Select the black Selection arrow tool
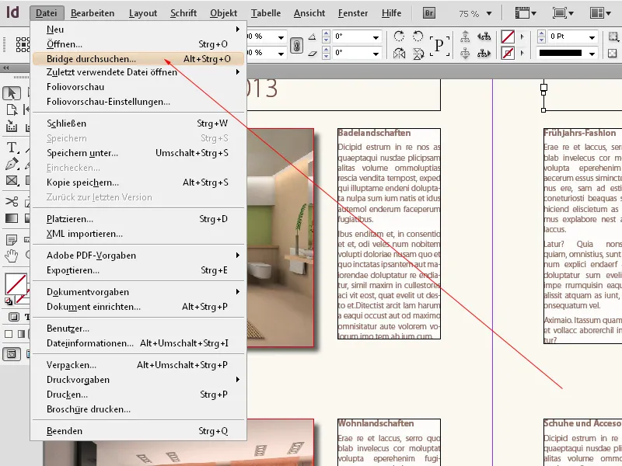The width and height of the screenshot is (622, 466). 11,92
